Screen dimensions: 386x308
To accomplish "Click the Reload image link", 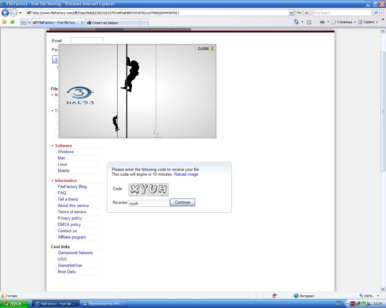I will pyautogui.click(x=186, y=174).
